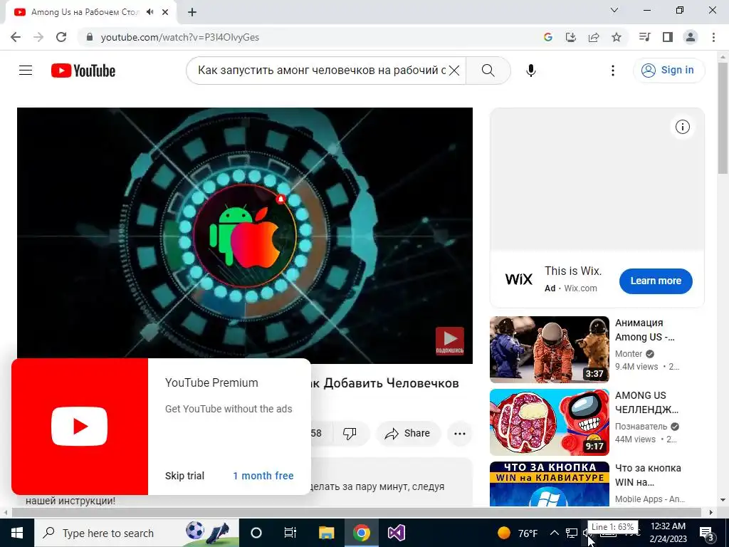Open Monter channel name link
This screenshot has width=729, height=547.
629,354
